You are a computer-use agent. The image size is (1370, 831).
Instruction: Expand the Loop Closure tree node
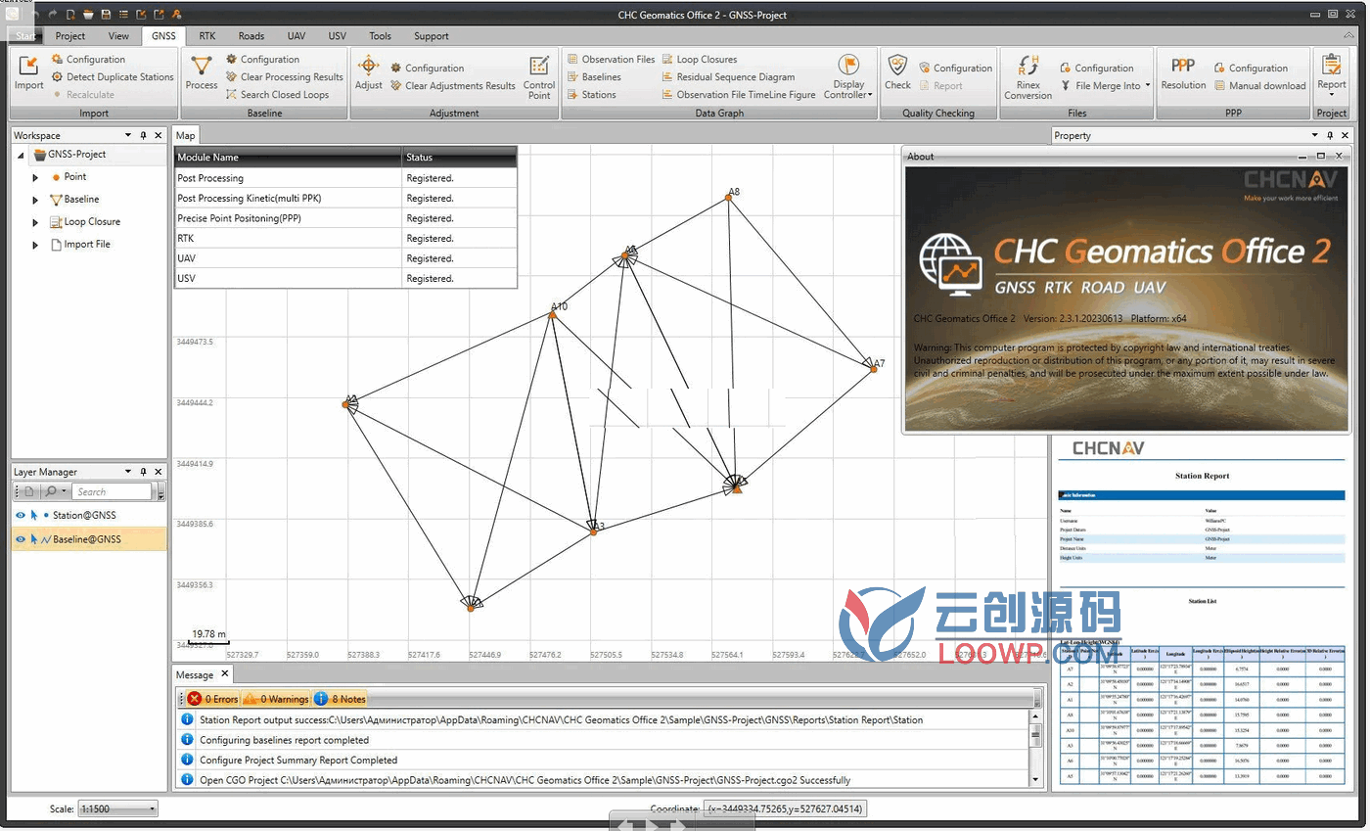tap(36, 222)
